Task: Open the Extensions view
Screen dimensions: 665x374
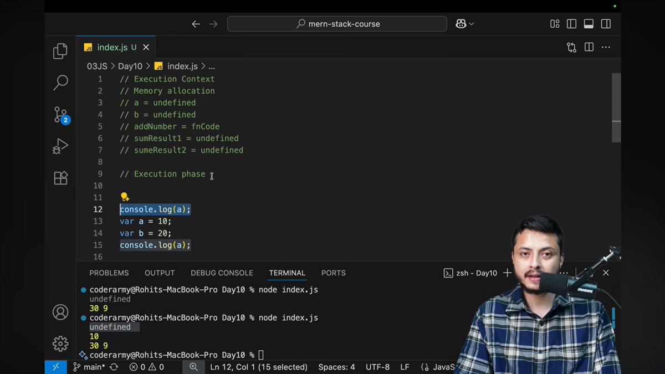Action: coord(60,178)
